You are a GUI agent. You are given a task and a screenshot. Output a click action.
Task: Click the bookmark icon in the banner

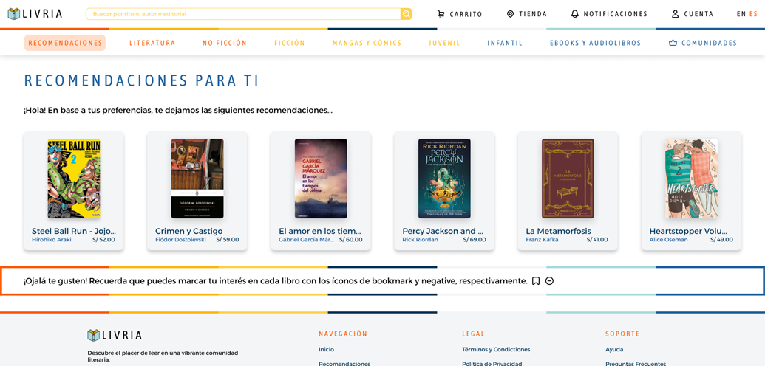pyautogui.click(x=536, y=280)
